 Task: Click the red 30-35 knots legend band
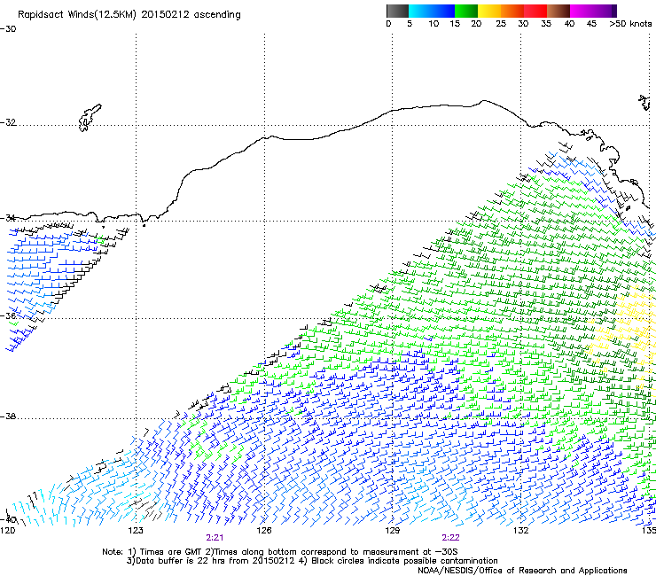[535, 11]
